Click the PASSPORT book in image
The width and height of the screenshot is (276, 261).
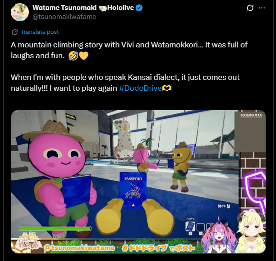[x=133, y=190]
